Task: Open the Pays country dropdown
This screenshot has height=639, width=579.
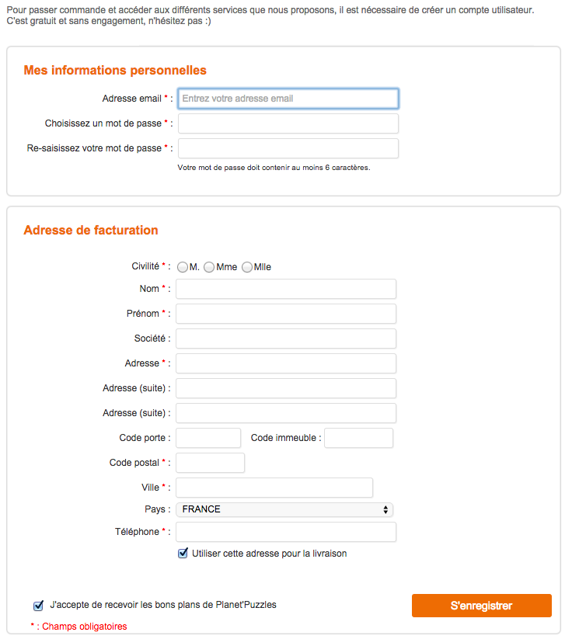Action: click(284, 509)
